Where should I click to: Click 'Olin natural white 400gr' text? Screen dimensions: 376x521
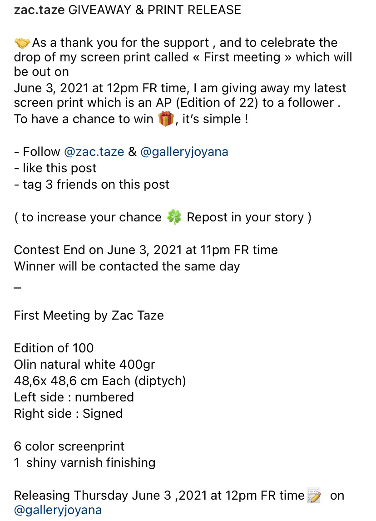(85, 365)
